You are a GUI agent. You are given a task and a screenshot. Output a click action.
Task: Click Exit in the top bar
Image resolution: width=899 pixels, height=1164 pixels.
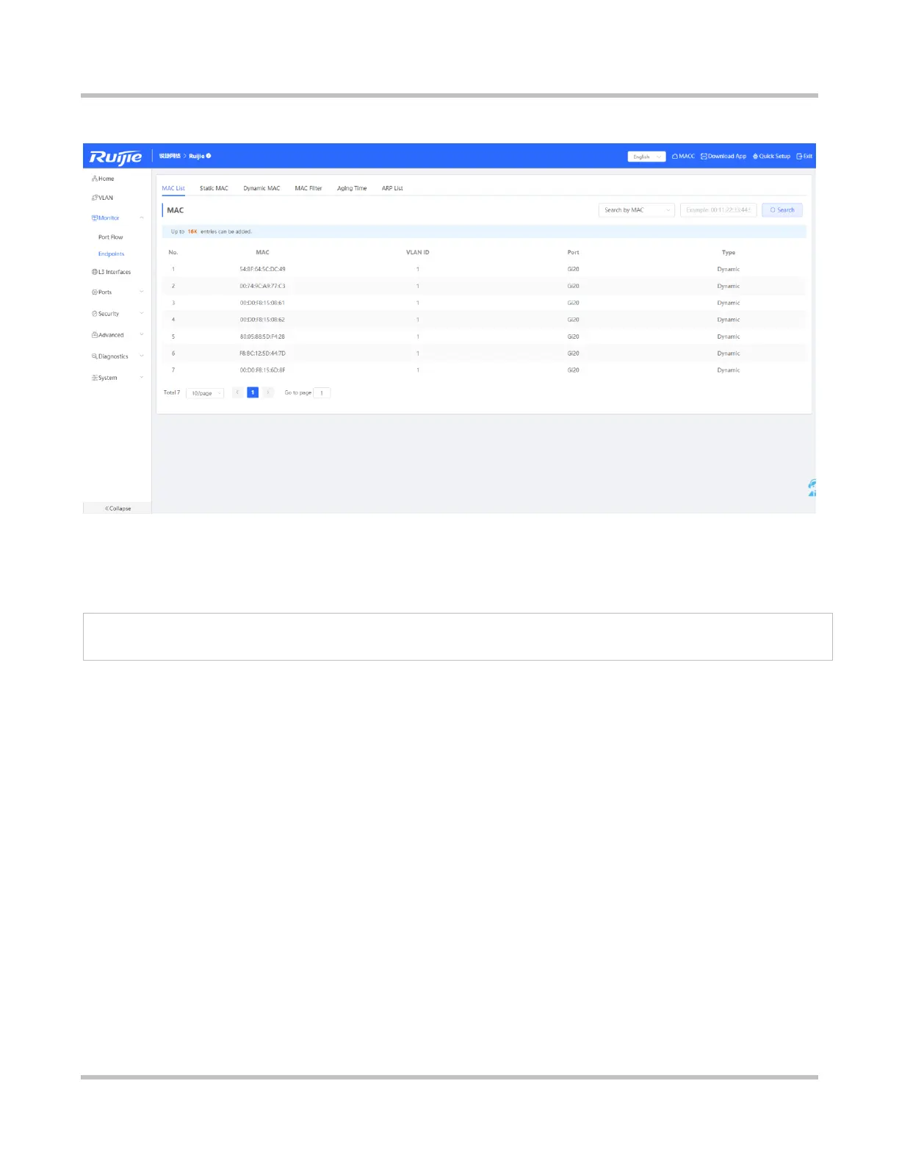804,157
